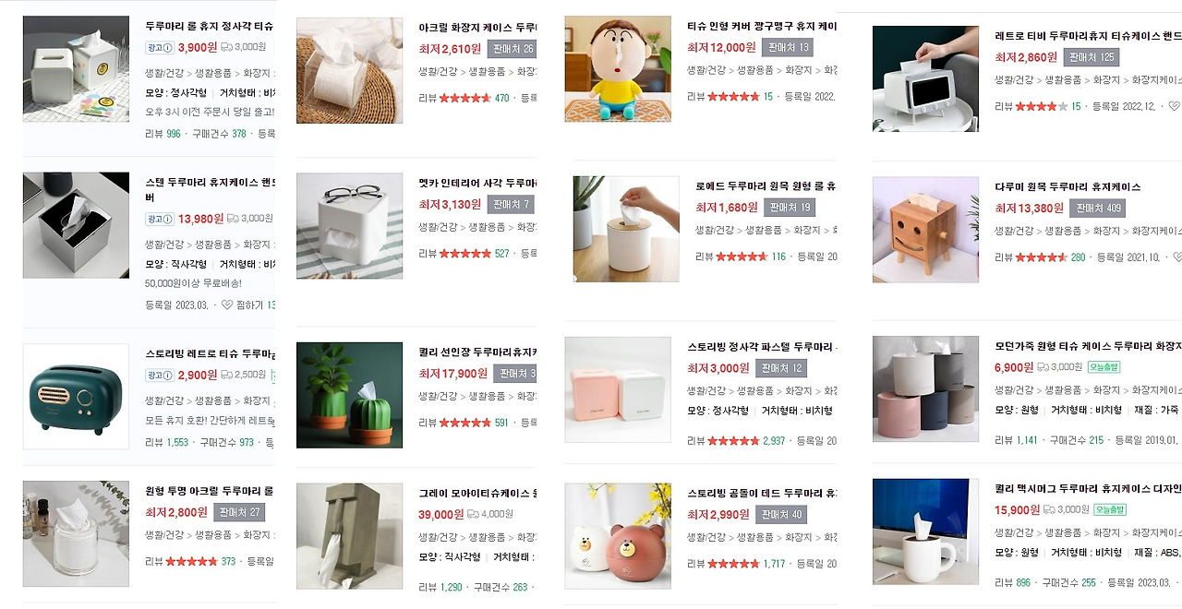Screen dimensions: 1182x609
Task: Open the bear-shaped tissue case thumbnail
Action: 618,536
